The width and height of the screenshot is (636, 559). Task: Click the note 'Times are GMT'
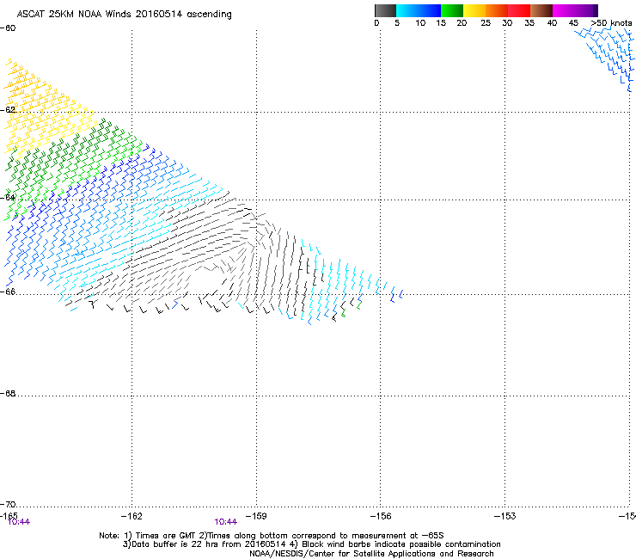pos(165,536)
